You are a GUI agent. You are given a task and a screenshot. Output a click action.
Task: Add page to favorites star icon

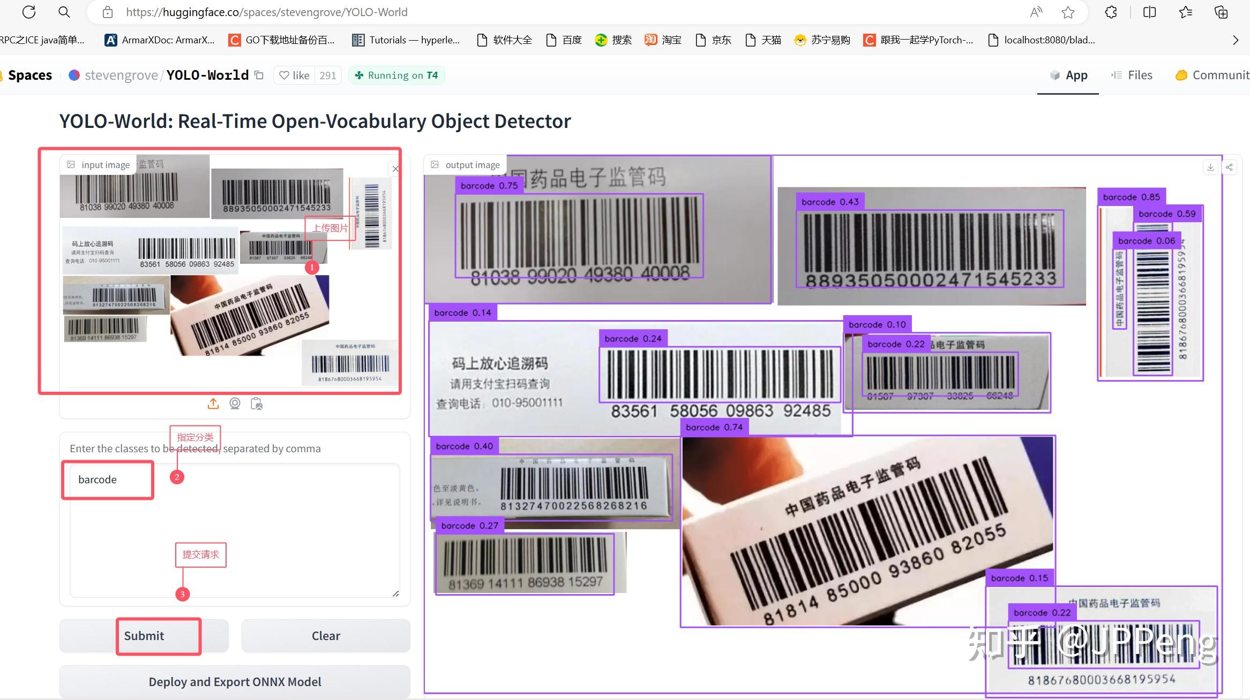1068,12
